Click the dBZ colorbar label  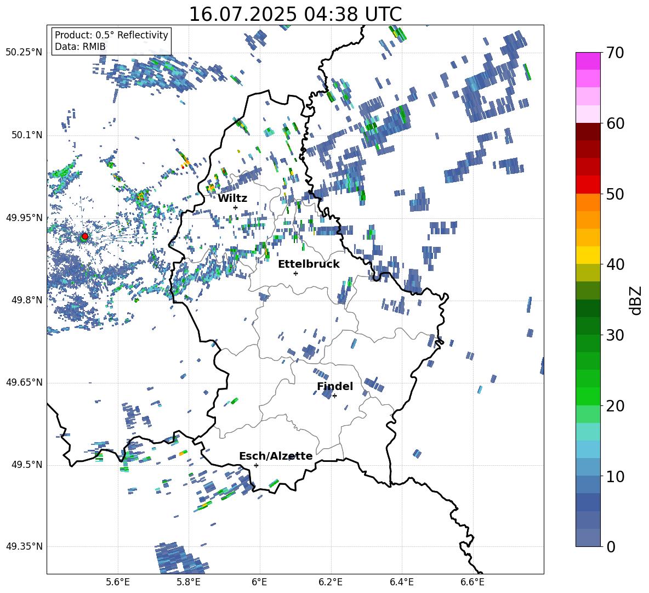click(x=636, y=300)
